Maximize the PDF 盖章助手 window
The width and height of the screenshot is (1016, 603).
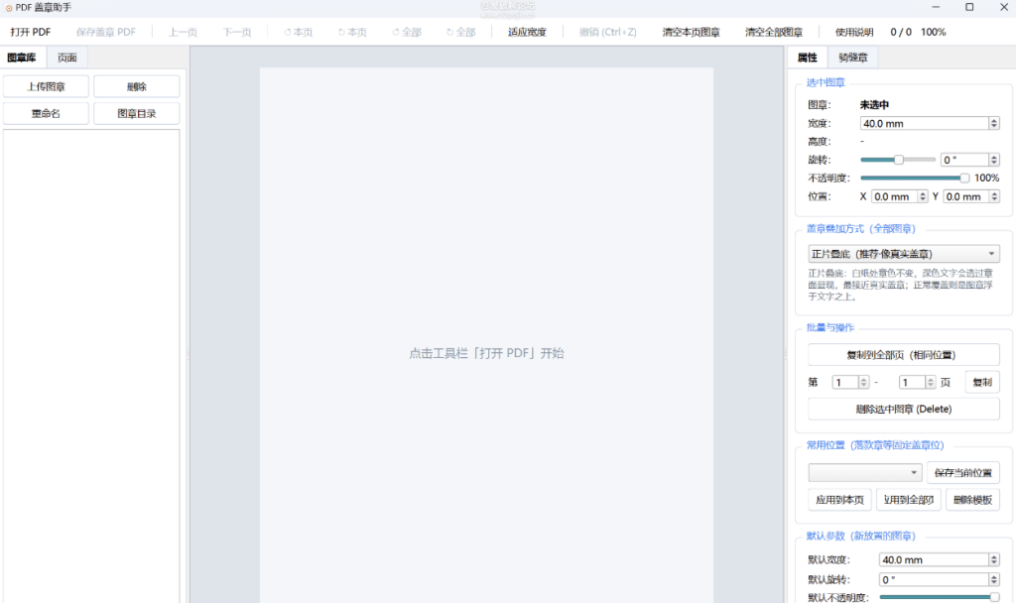tap(969, 7)
